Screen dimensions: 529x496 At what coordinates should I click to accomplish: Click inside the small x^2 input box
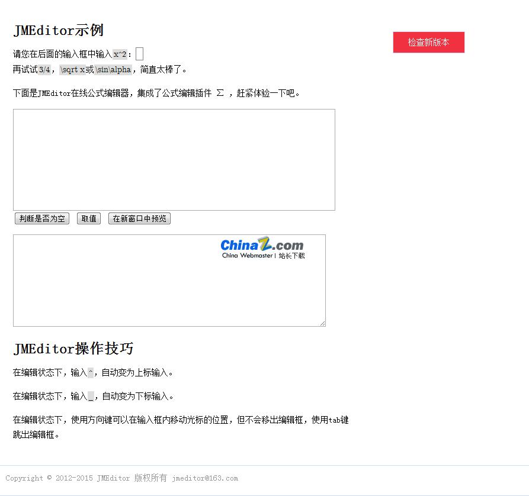[139, 53]
